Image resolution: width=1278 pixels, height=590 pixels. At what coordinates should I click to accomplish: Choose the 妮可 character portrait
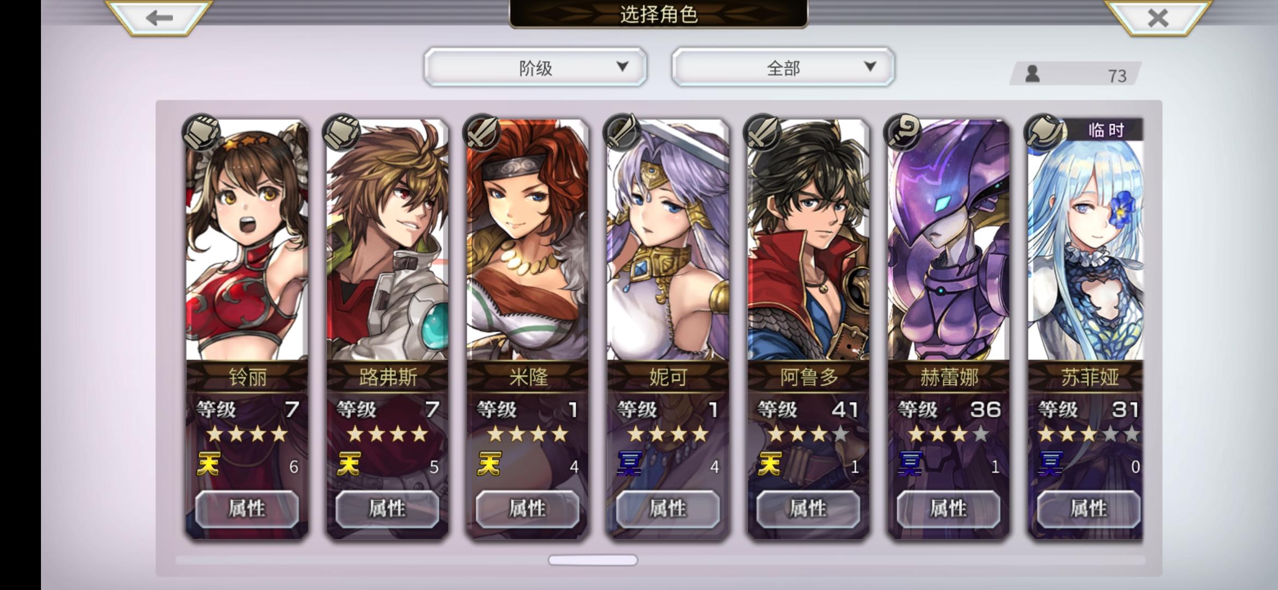668,240
